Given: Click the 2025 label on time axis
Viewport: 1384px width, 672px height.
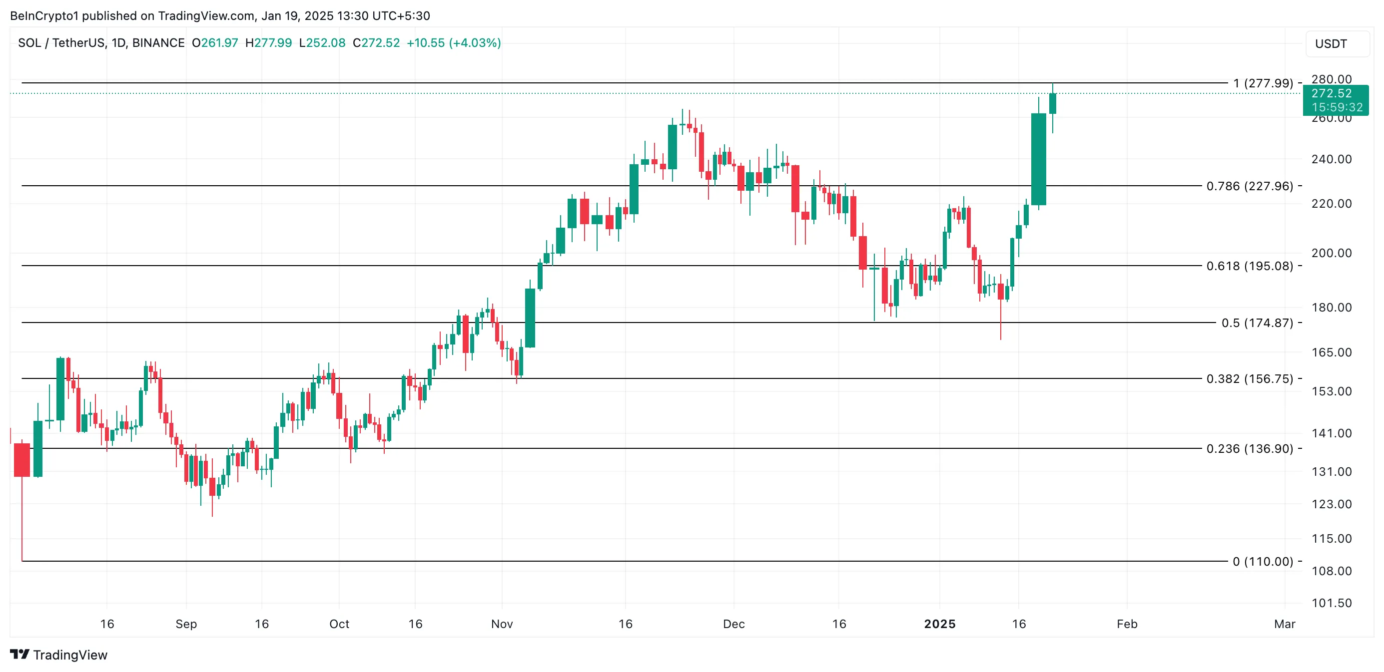Looking at the screenshot, I should 939,624.
